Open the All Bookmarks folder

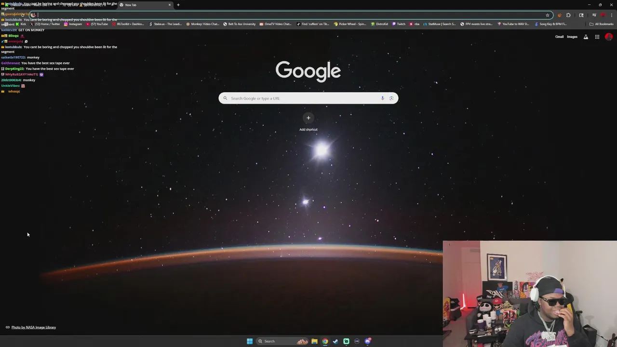[x=601, y=24]
